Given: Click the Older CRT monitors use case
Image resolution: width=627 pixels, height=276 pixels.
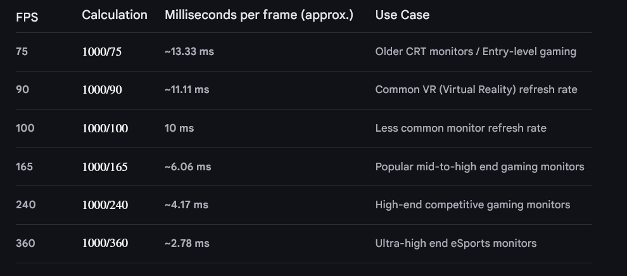Looking at the screenshot, I should click(x=476, y=51).
